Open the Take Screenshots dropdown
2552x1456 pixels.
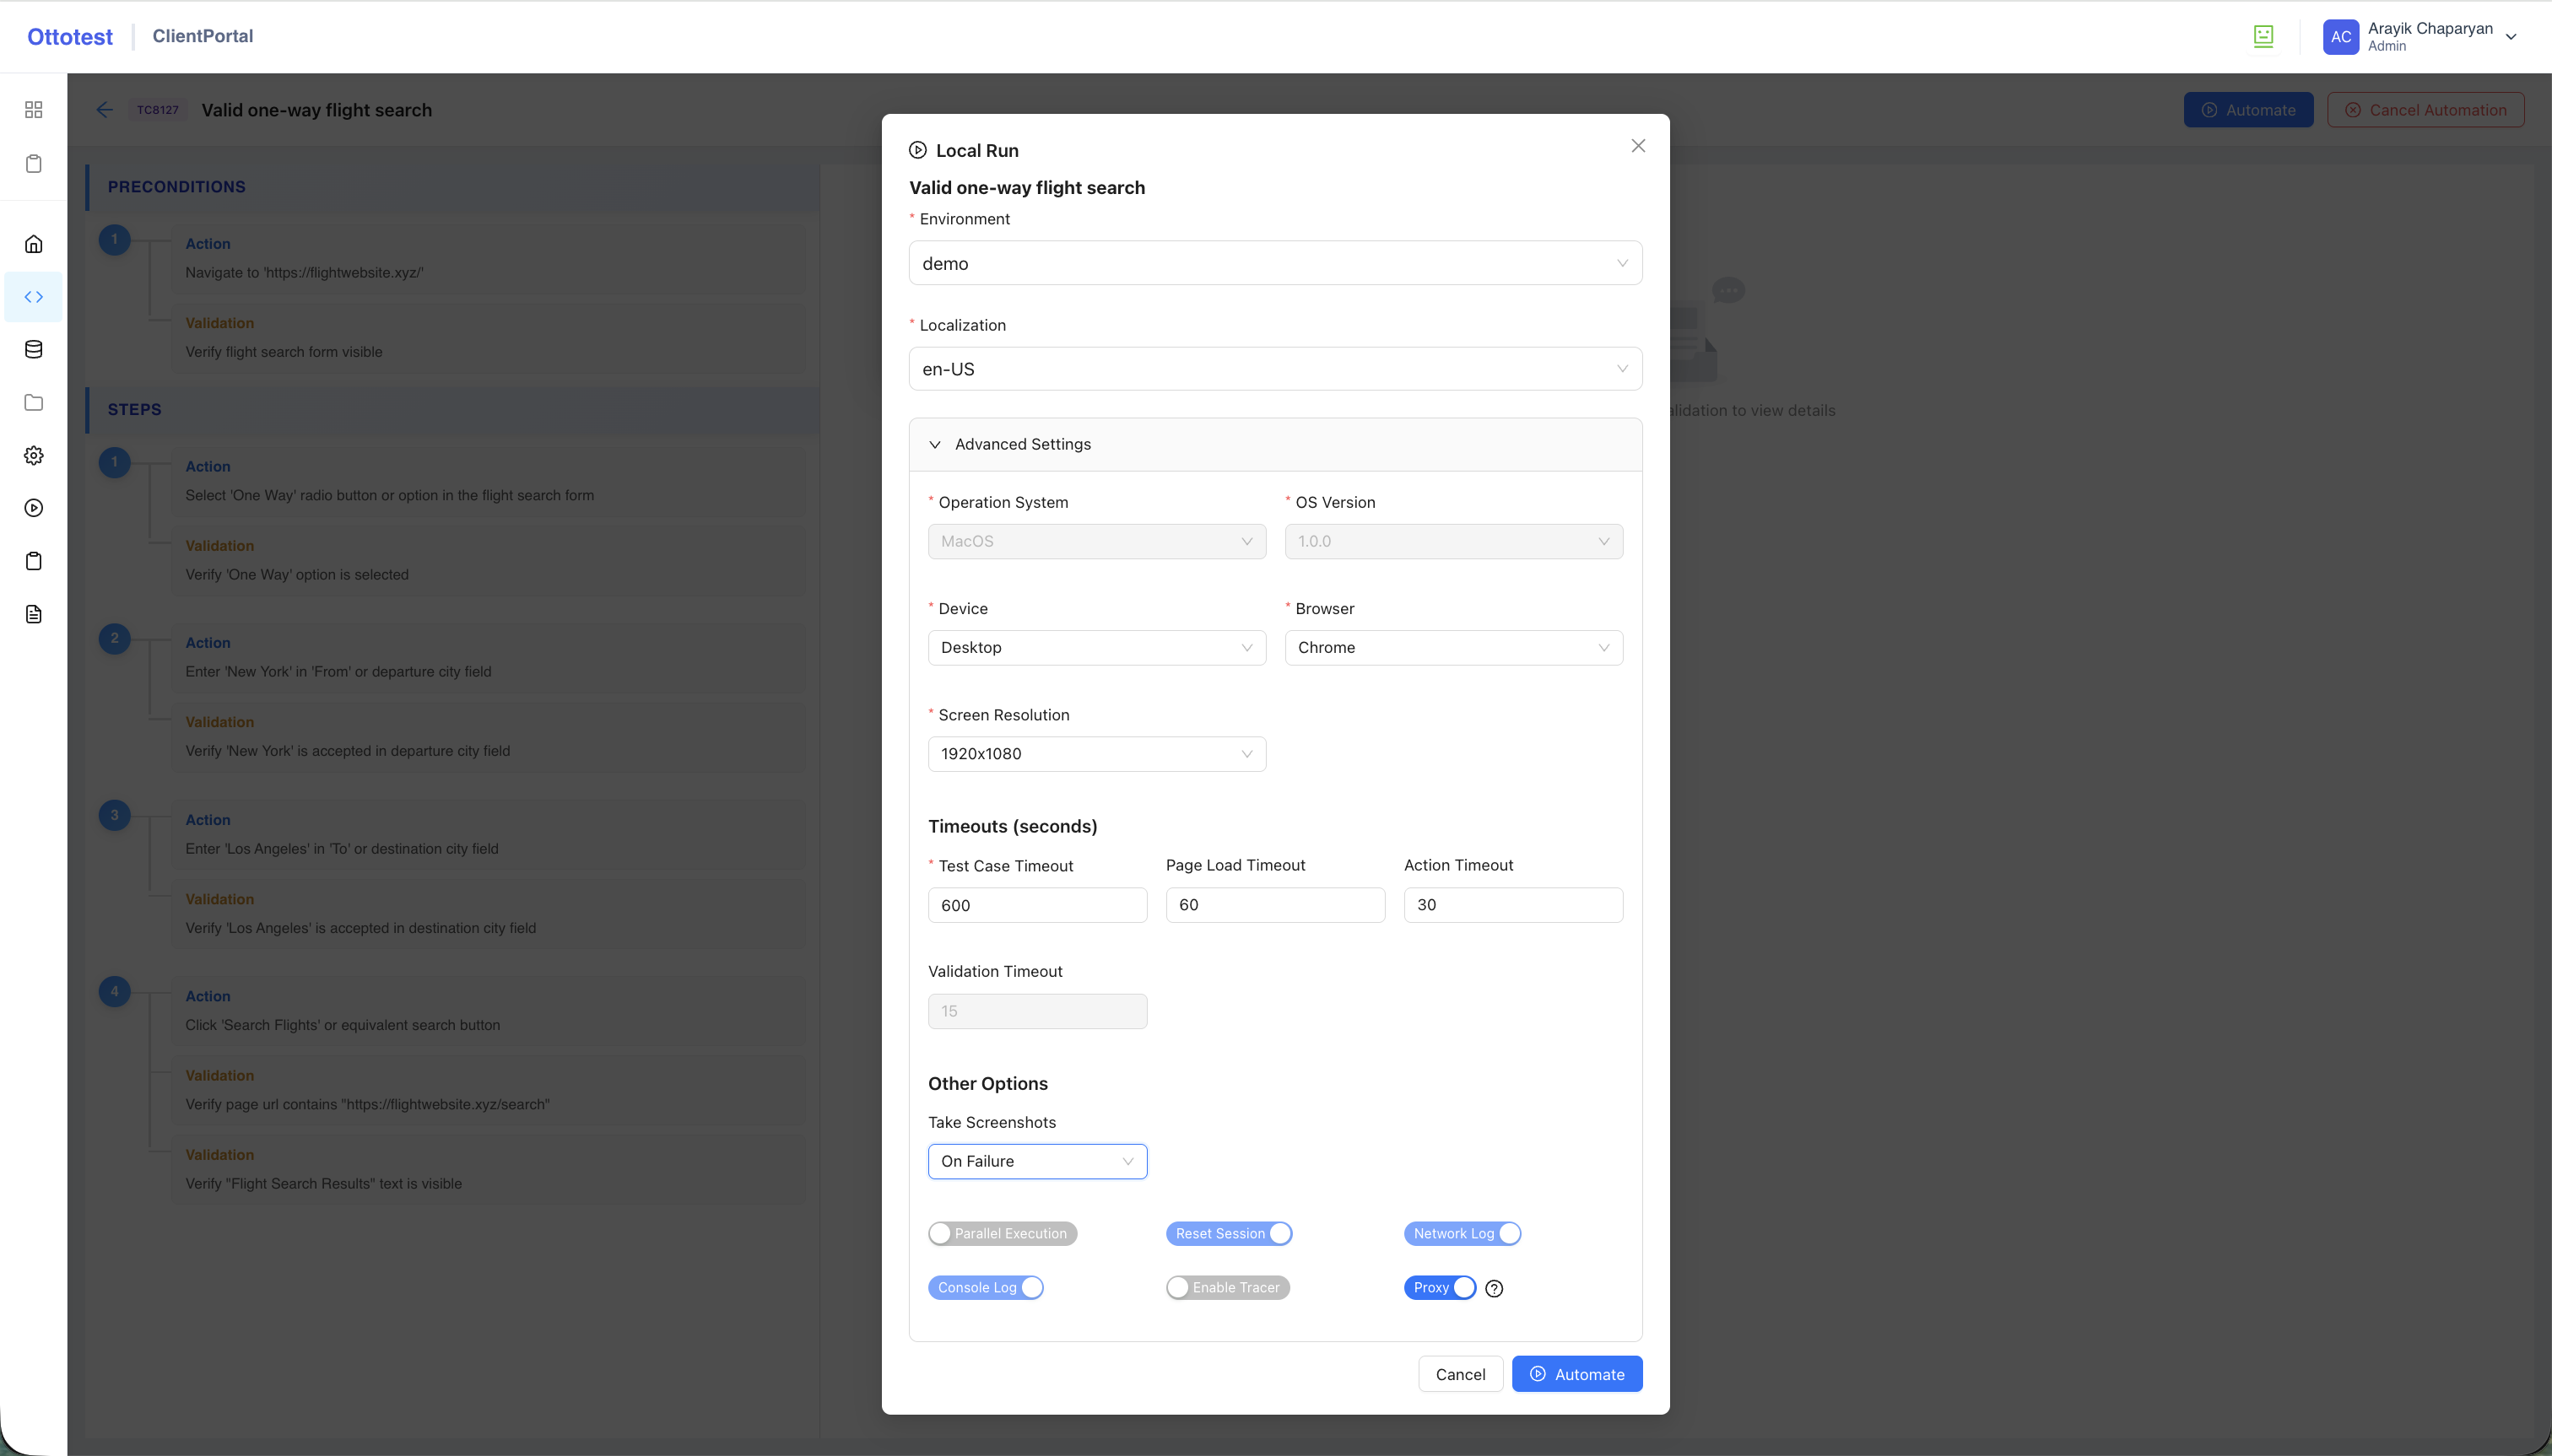coord(1036,1161)
